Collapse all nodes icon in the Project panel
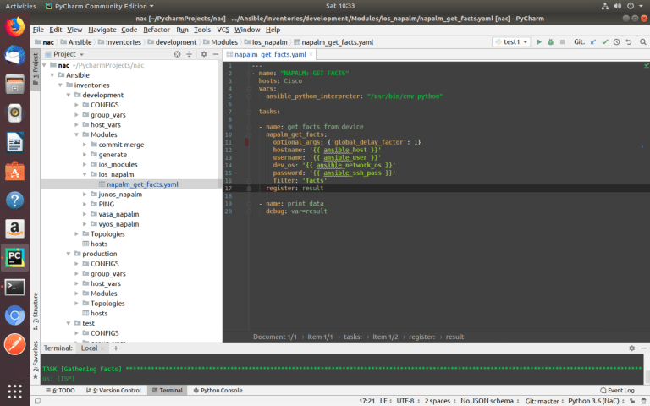The height and width of the screenshot is (406, 650). 189,54
